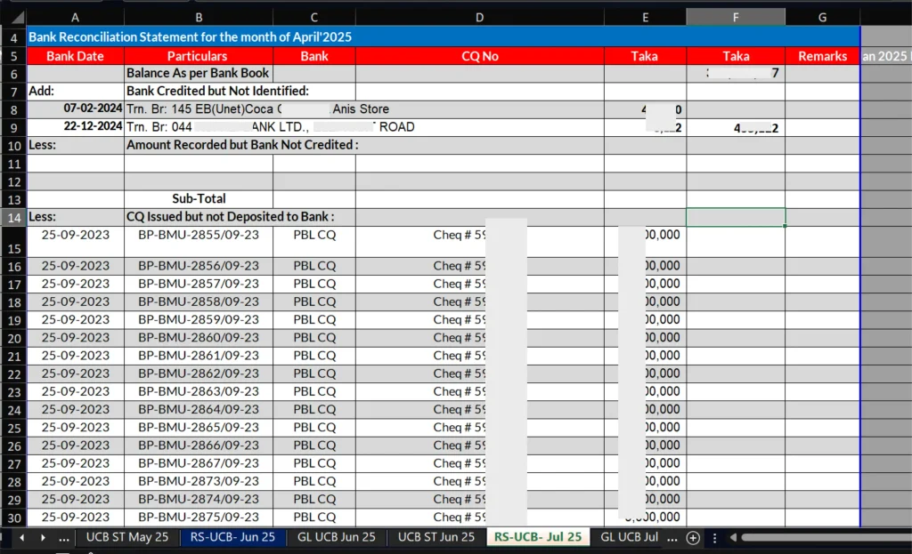
Task: Click the next sheet navigation arrow
Action: tap(42, 537)
